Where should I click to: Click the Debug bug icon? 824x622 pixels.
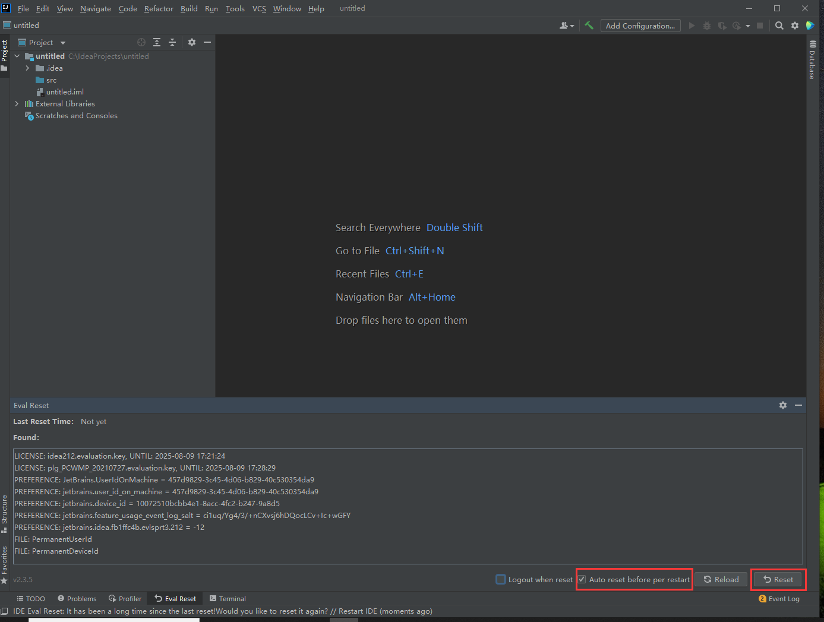point(707,26)
